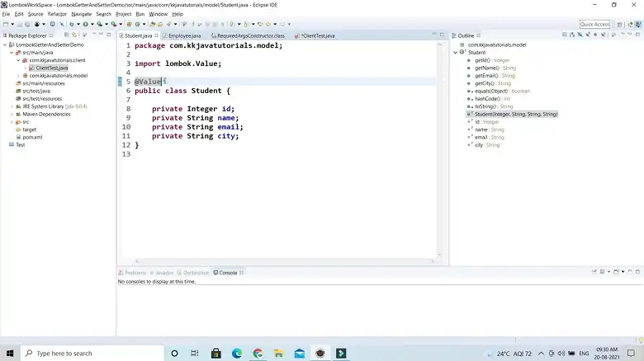Toggle Link with Editor in Package Explorer
This screenshot has width=644, height=361.
point(74,35)
